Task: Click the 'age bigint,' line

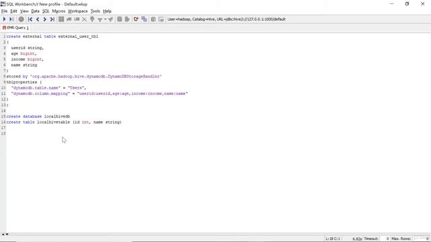Action: [24, 54]
